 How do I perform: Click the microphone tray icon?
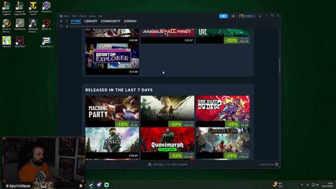pyautogui.click(x=308, y=185)
